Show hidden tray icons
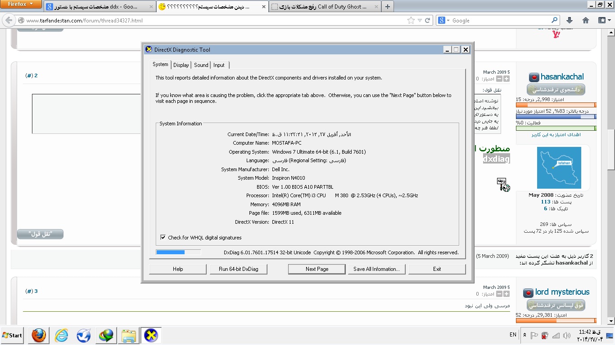This screenshot has width=615, height=345. pyautogui.click(x=525, y=335)
